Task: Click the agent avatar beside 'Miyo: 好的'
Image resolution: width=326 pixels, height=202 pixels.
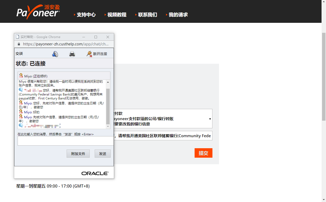Action: (x=21, y=111)
